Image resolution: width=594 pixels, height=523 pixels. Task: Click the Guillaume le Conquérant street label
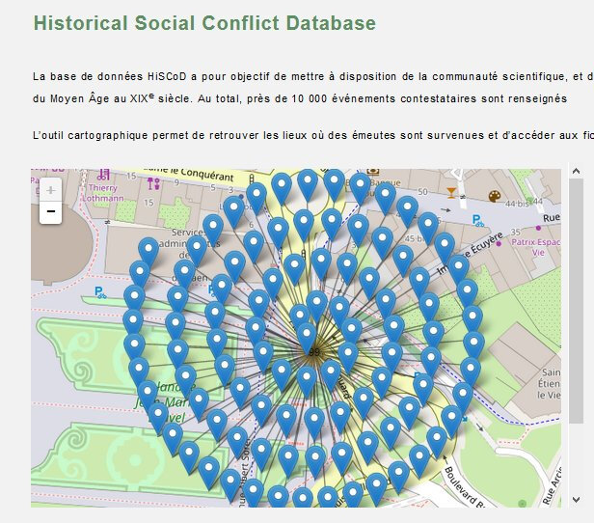(x=189, y=173)
